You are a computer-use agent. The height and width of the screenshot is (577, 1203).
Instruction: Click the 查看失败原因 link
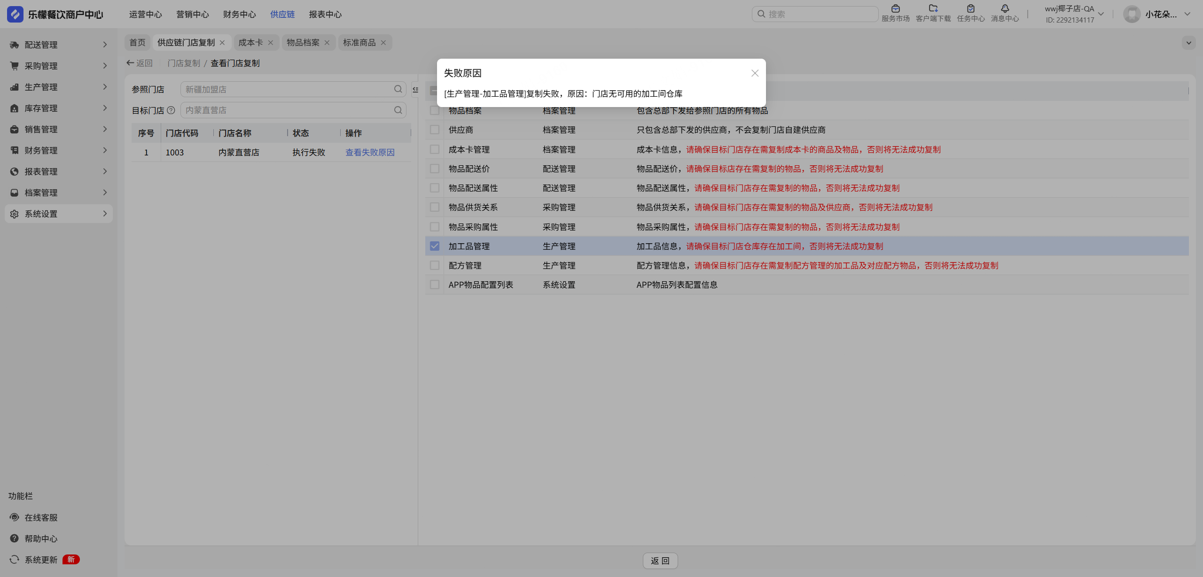coord(370,153)
